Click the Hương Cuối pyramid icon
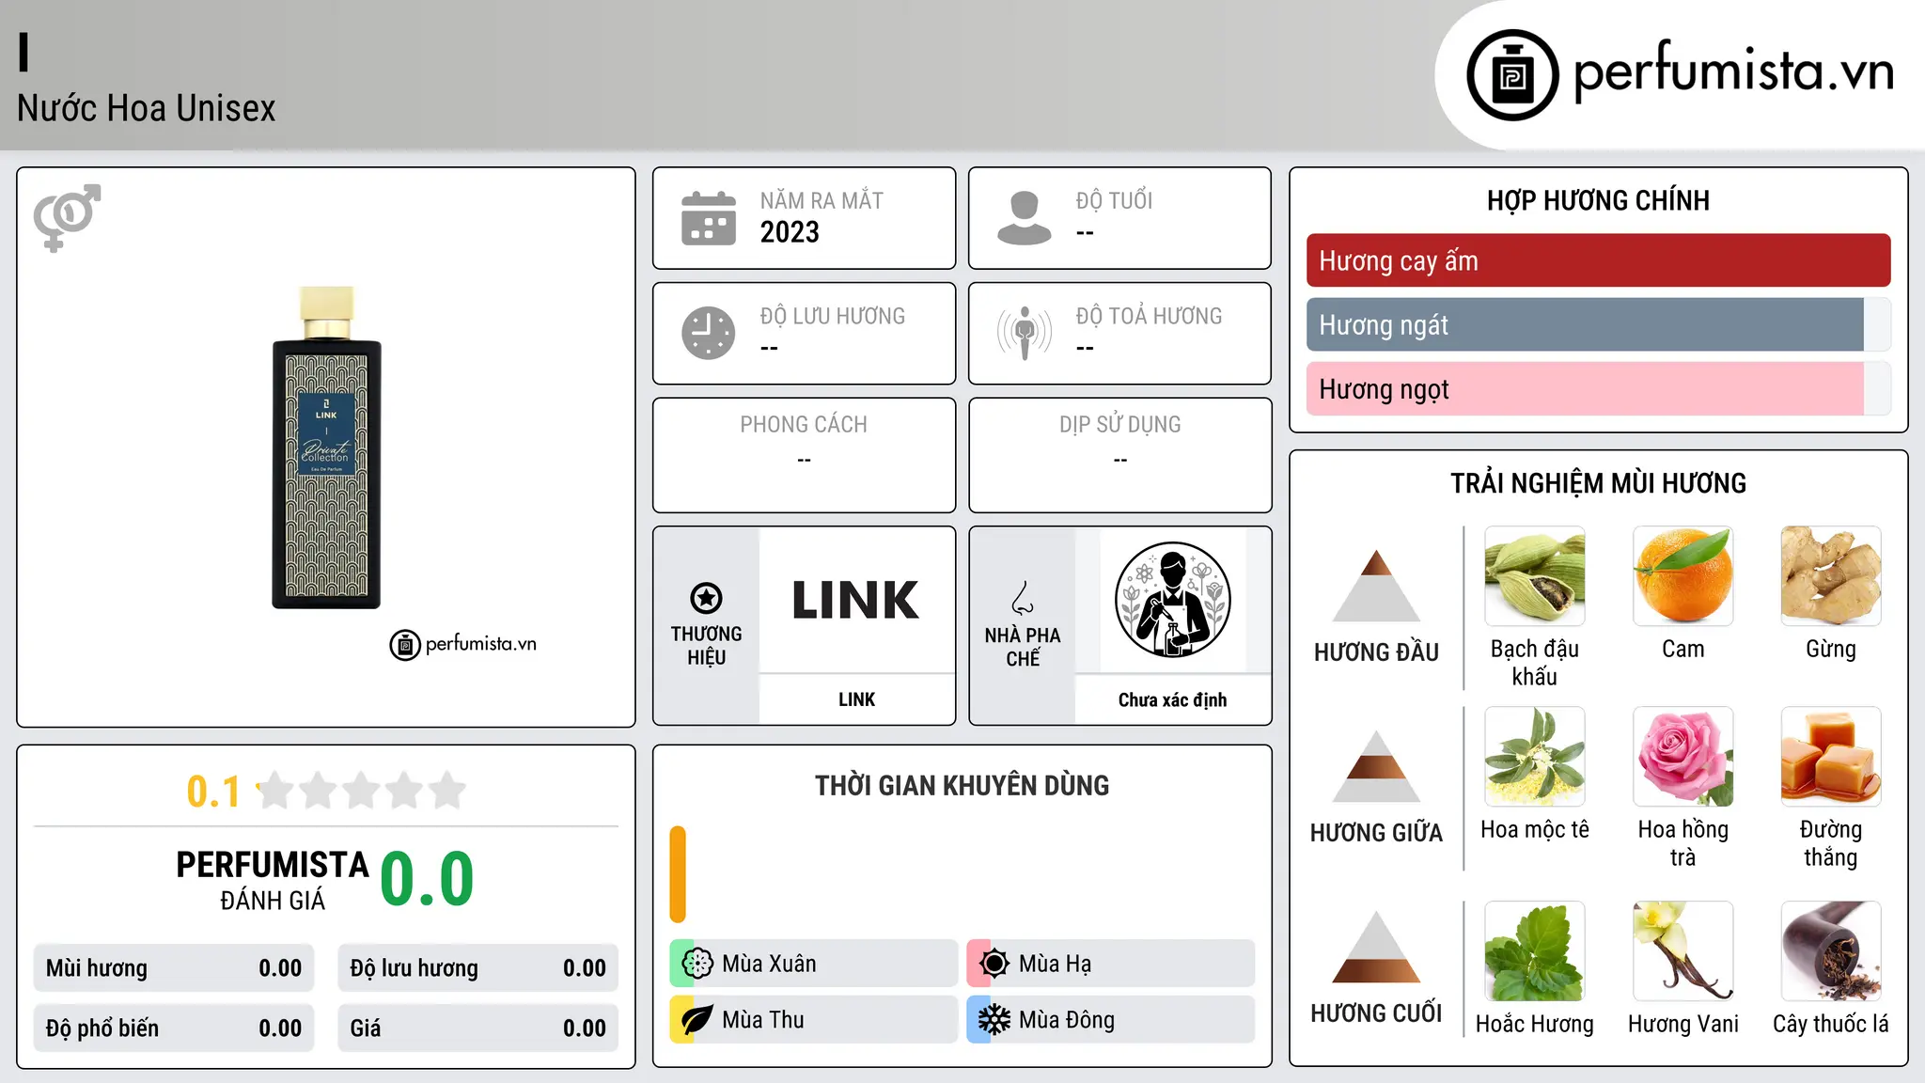The width and height of the screenshot is (1925, 1083). pos(1376,947)
